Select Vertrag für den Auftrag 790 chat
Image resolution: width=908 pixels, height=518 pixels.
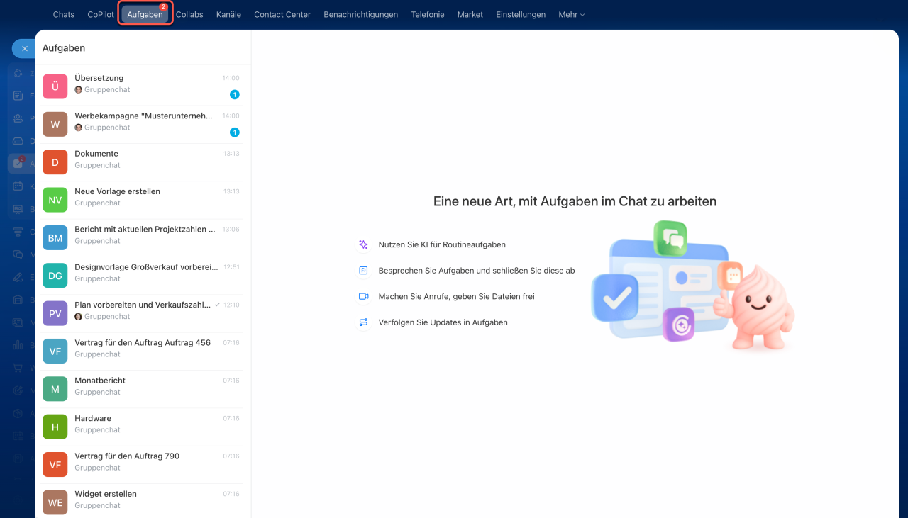coord(142,461)
